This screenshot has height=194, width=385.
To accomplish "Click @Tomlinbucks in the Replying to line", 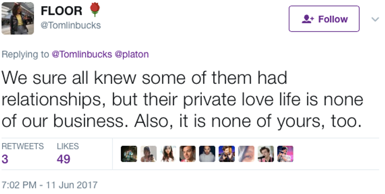I will click(x=81, y=54).
